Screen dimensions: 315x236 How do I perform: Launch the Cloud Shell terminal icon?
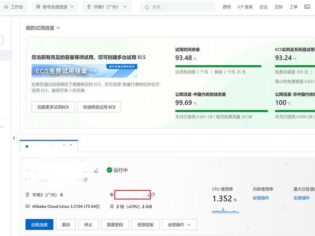(307, 7)
